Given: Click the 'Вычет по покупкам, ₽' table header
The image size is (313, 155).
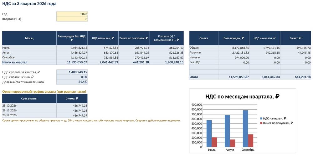Looking at the screenshot, I should 134,38.
